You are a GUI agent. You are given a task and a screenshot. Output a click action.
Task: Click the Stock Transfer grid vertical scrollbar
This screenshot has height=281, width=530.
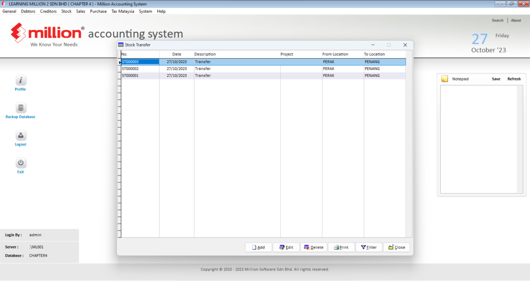click(409, 144)
